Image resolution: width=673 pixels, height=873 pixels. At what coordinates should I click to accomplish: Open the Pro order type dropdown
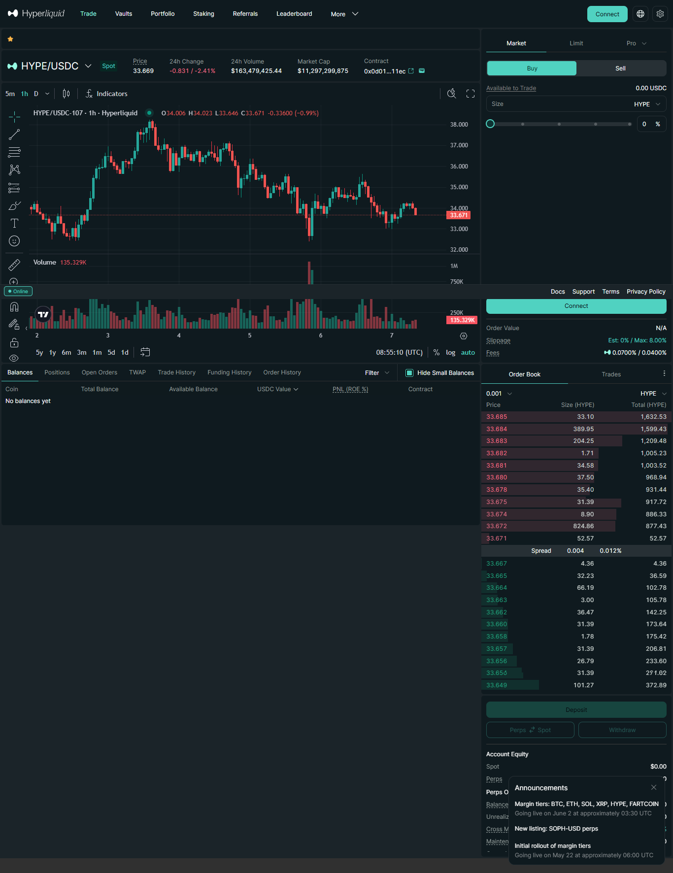(x=637, y=43)
